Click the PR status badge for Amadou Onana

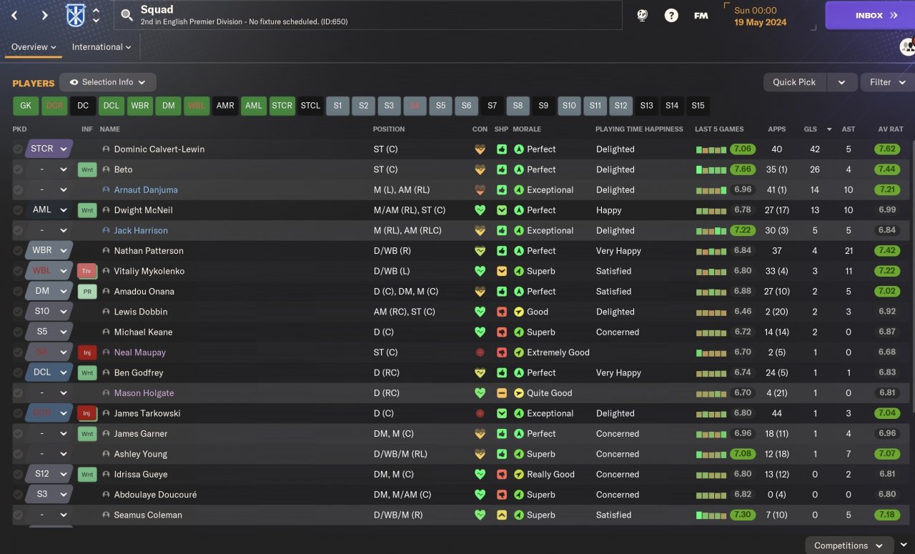(87, 291)
